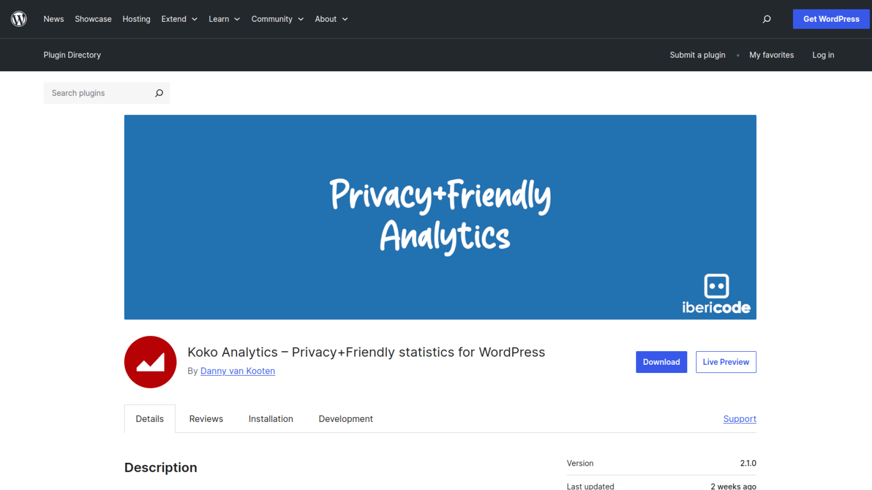The width and height of the screenshot is (872, 490).
Task: Switch to the Reviews tab
Action: tap(206, 419)
